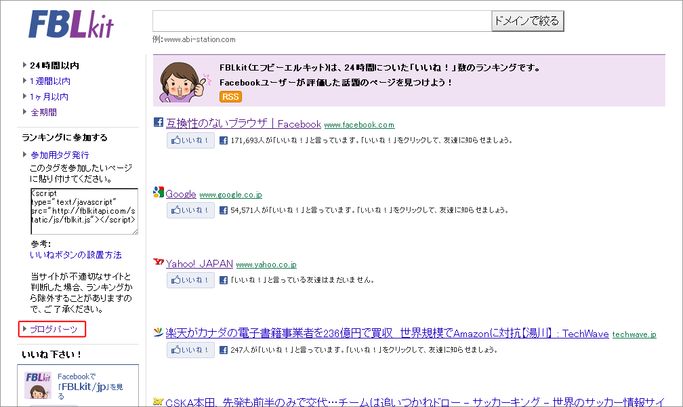Click the arrow bullet before 1ヶ月以内
This screenshot has height=407, width=683.
24,96
